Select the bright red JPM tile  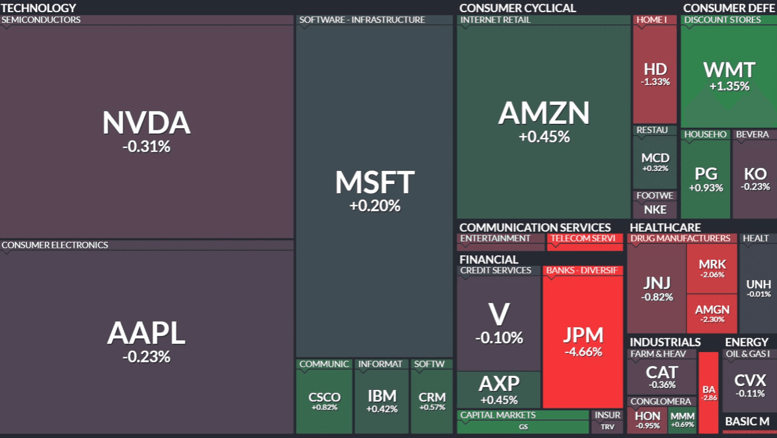[x=583, y=341]
